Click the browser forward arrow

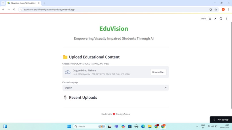[9, 9]
